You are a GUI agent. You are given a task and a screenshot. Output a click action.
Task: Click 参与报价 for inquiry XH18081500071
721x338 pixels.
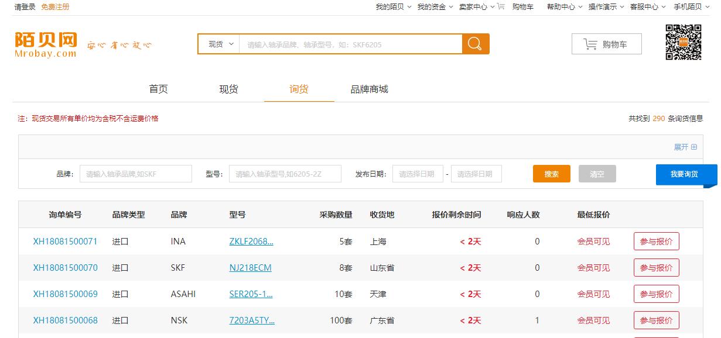click(x=656, y=242)
